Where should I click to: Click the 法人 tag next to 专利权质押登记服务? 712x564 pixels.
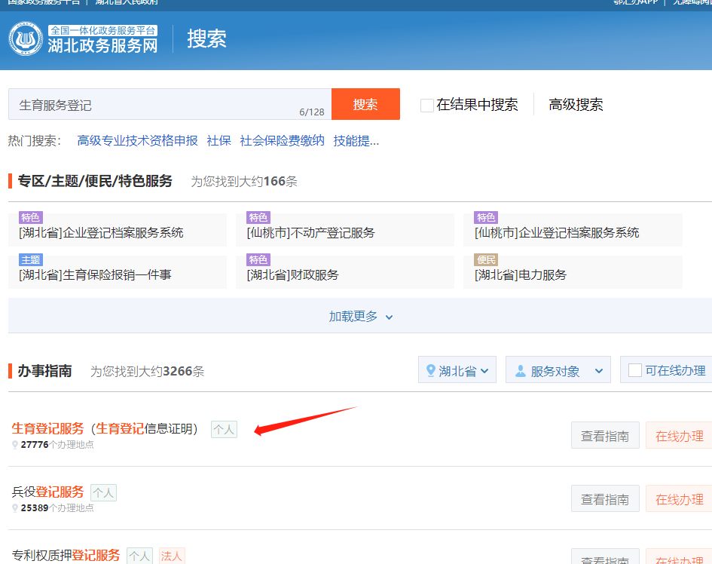171,556
